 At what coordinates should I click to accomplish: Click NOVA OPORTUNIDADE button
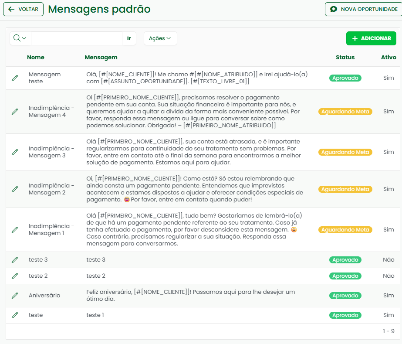coord(364,9)
